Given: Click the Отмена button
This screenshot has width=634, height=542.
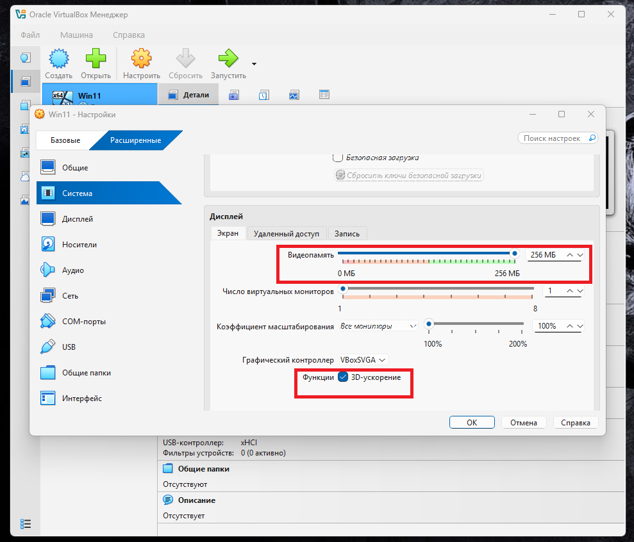Looking at the screenshot, I should (523, 423).
